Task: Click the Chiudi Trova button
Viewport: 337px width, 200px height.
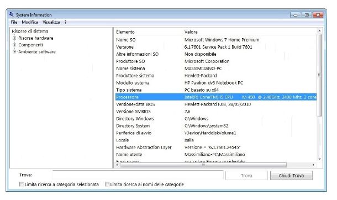Action: [291, 176]
